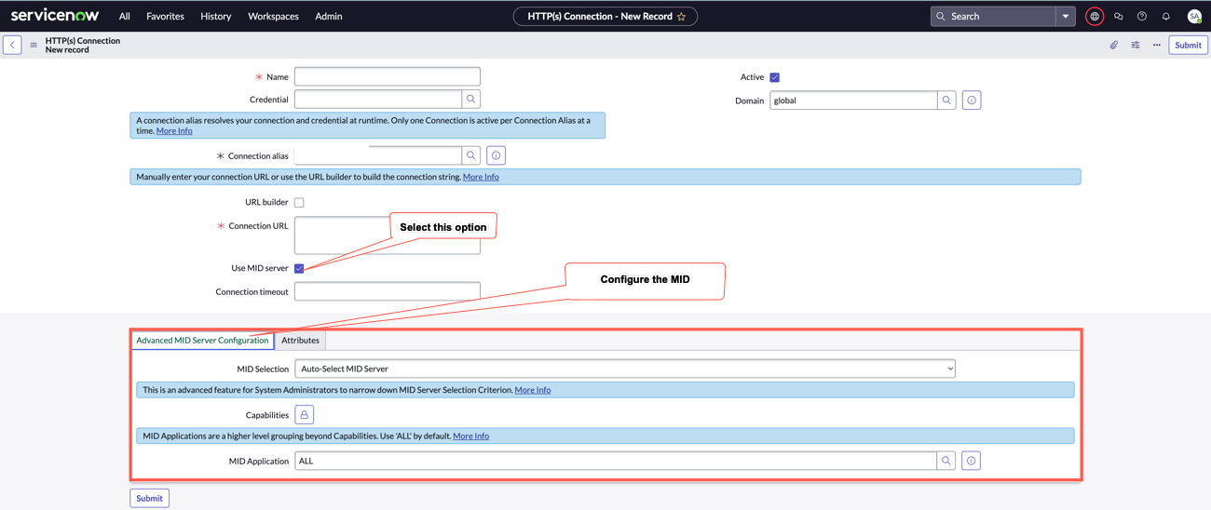Image resolution: width=1211 pixels, height=510 pixels.
Task: Open the All menu
Action: pyautogui.click(x=124, y=16)
